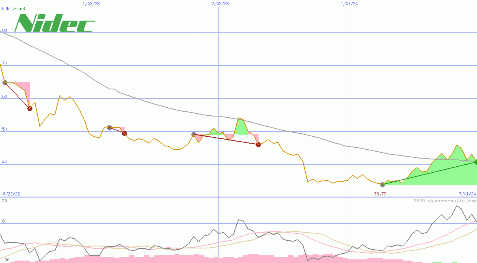
Task: Click the price peak near 54 after 7/03/23
Action: tap(239, 118)
